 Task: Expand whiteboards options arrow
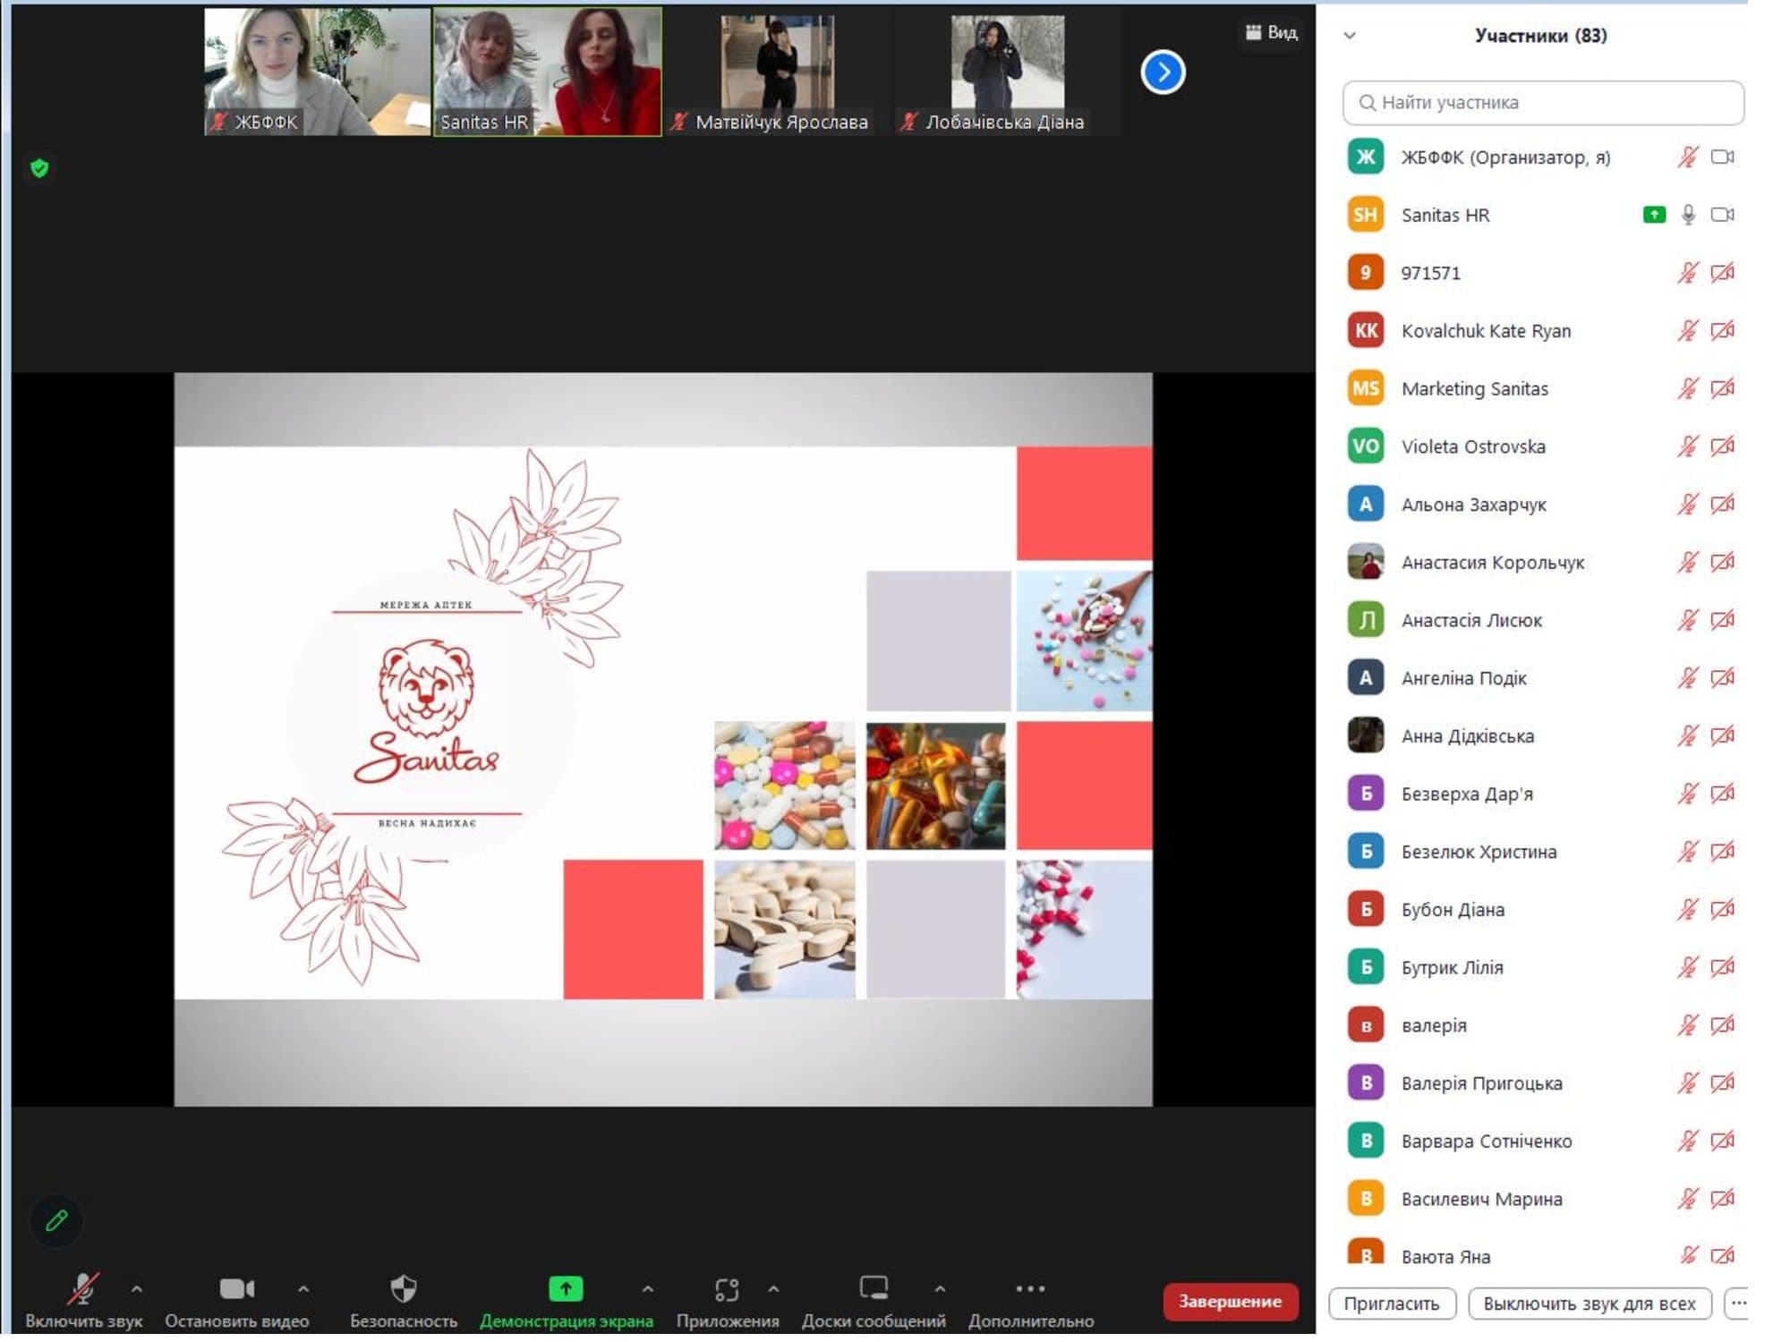click(x=940, y=1289)
